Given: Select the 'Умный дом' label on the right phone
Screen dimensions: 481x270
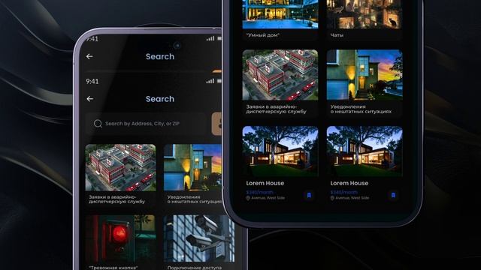Looking at the screenshot, I should coord(262,35).
